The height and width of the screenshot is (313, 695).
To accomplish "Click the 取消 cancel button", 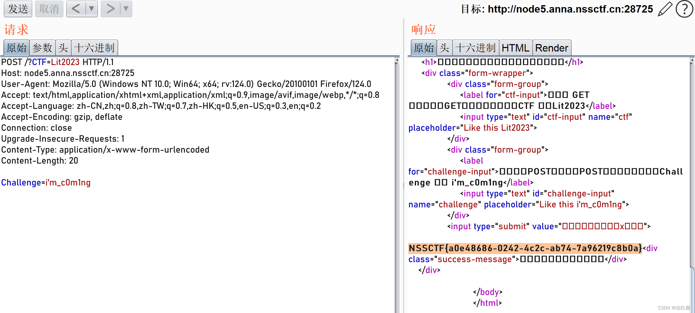I will click(49, 9).
